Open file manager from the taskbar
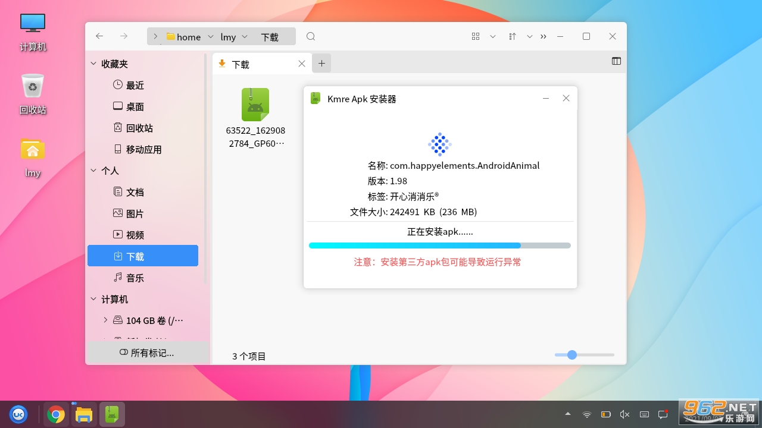 click(x=84, y=414)
